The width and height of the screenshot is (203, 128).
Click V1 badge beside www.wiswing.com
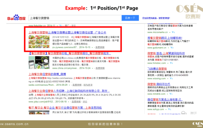[x=171, y=79]
